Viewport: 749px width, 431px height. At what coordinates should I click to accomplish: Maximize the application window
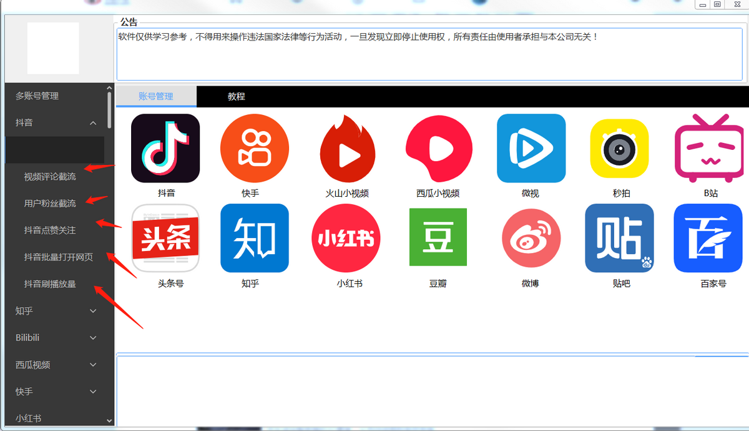(718, 4)
